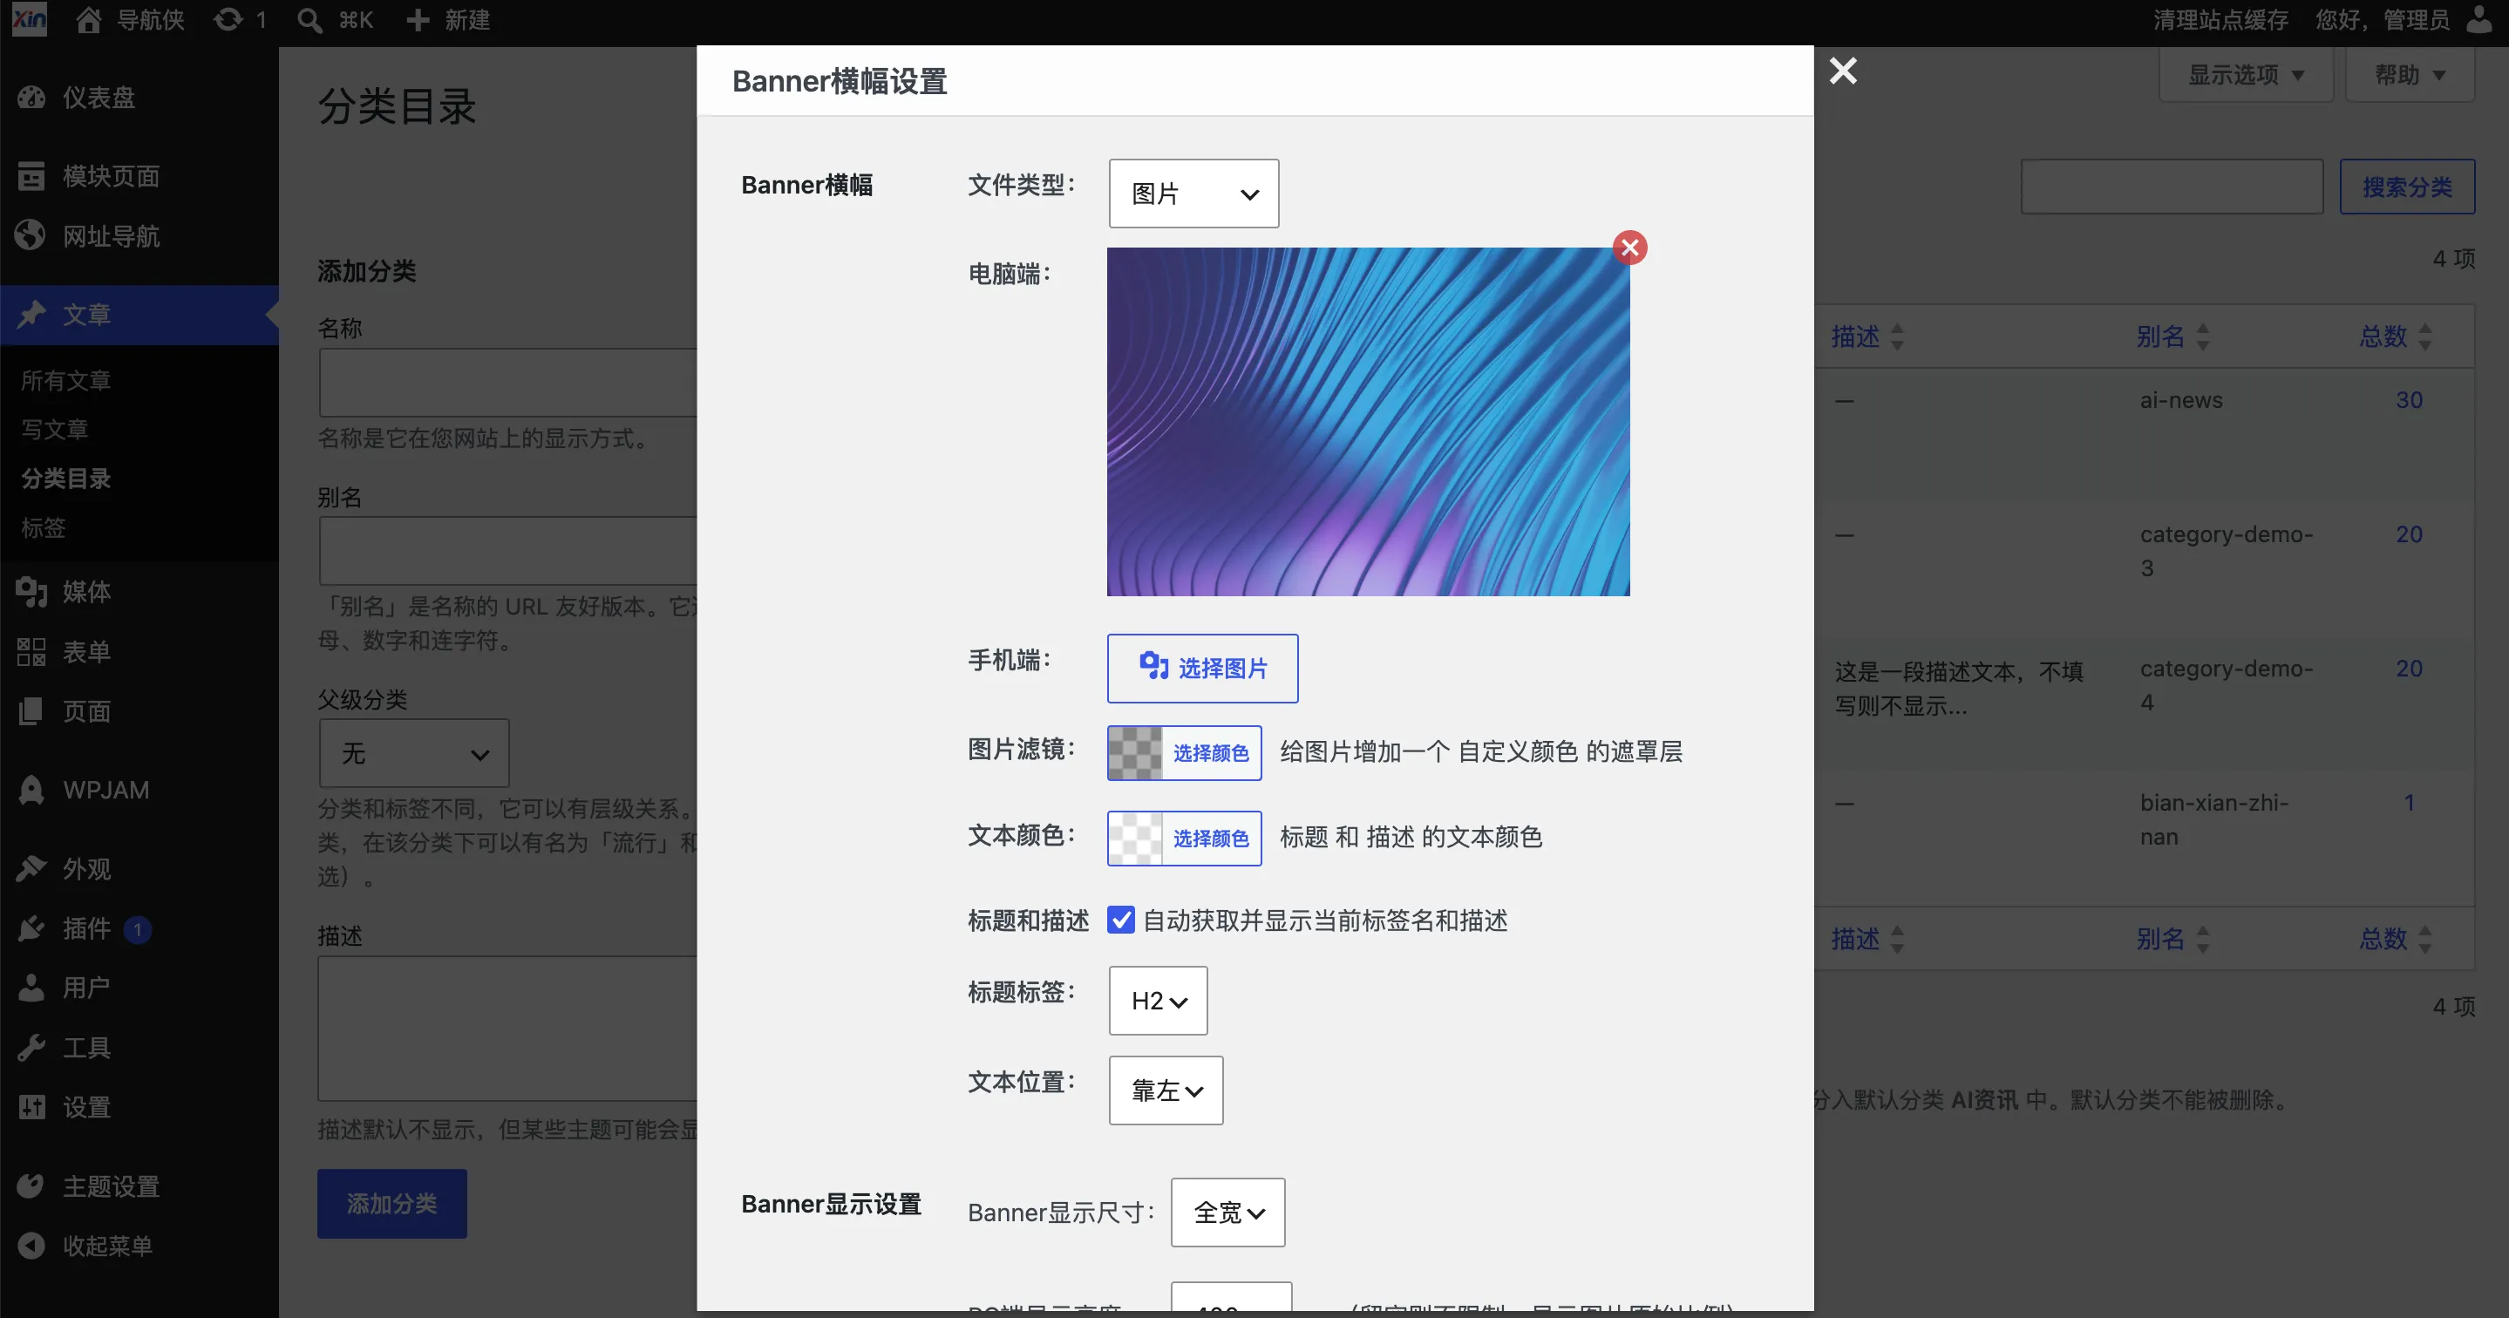2509x1318 pixels.
Task: Click the 新建 plus icon
Action: 417,20
